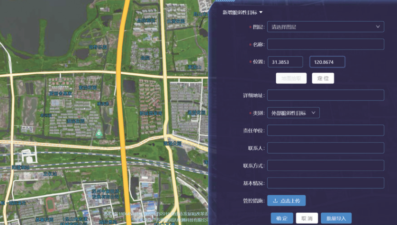Click the green marker icon on the map
The image size is (397, 225).
pyautogui.click(x=99, y=134)
